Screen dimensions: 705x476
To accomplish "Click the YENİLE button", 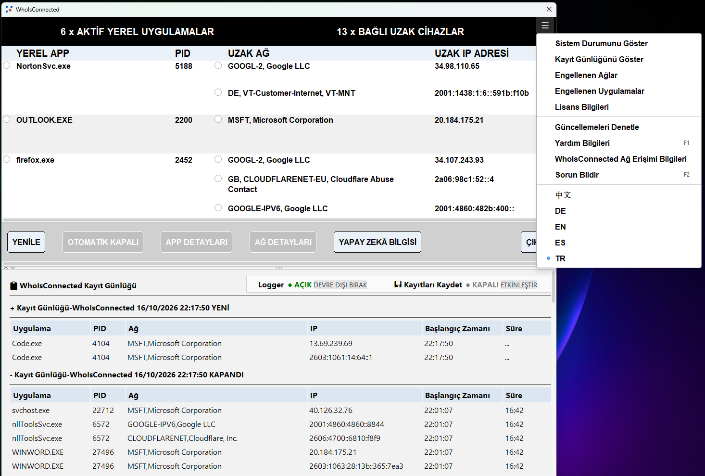I will coord(26,242).
